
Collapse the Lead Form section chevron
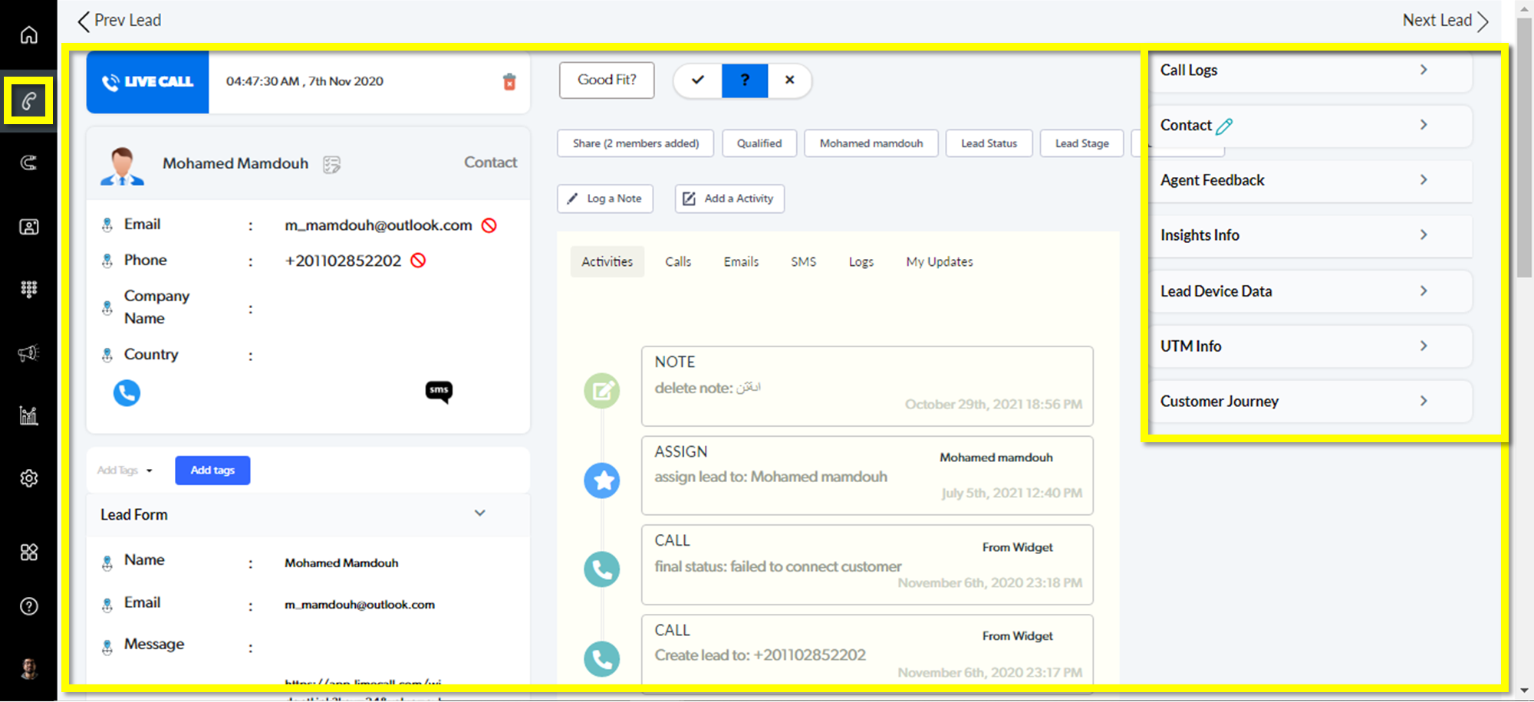tap(479, 513)
